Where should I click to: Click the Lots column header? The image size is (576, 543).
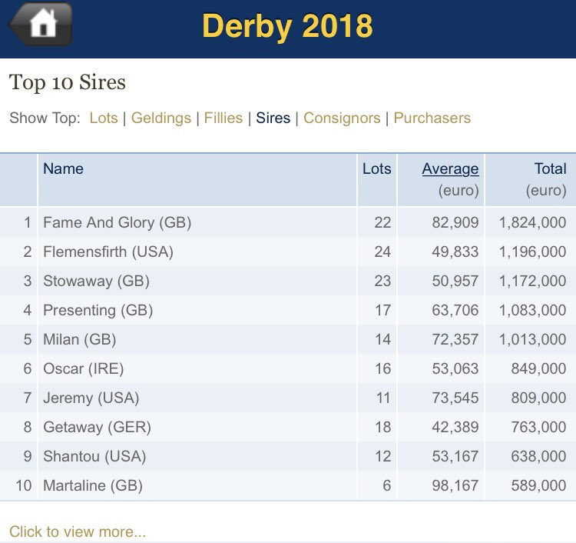coord(377,169)
